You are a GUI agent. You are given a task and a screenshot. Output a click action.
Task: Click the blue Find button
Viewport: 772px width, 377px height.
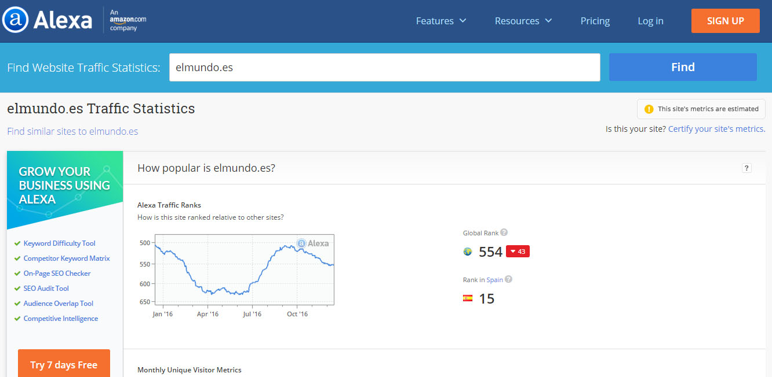click(x=683, y=67)
